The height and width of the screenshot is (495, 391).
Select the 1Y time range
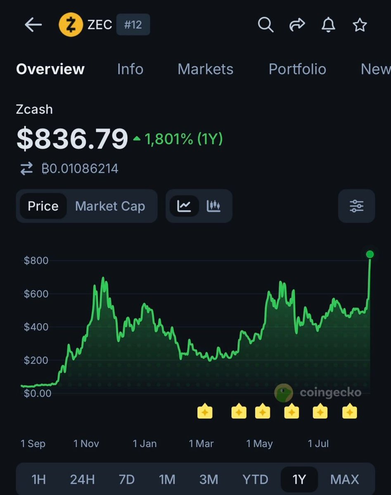point(299,480)
